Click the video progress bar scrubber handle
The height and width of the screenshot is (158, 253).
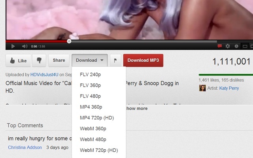click(69, 41)
